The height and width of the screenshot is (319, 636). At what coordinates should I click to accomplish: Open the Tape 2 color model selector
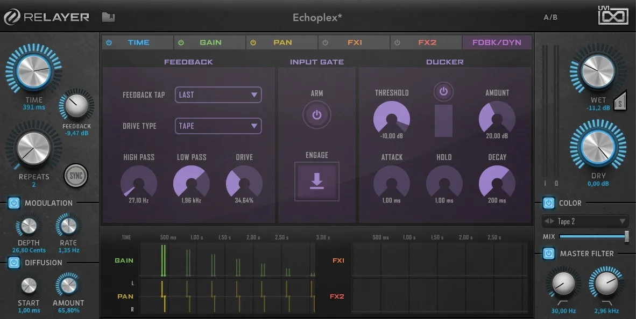point(585,221)
